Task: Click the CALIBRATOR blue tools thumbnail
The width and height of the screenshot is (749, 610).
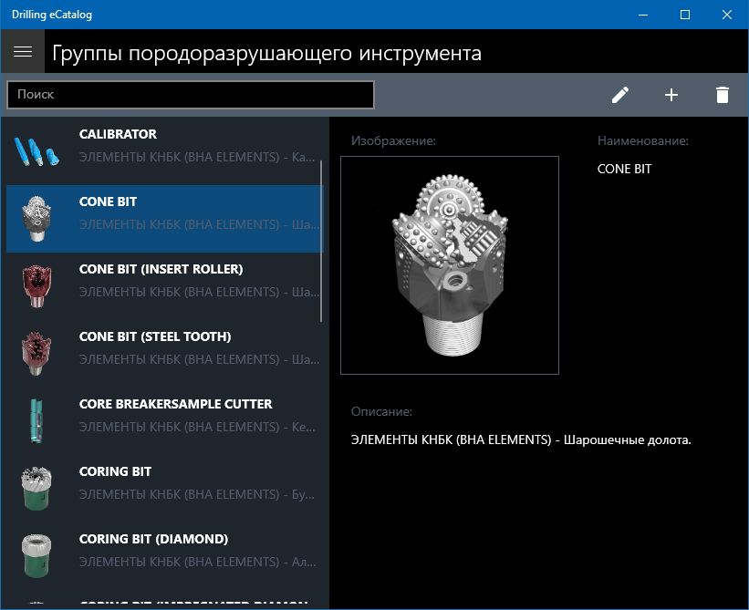Action: [36, 151]
